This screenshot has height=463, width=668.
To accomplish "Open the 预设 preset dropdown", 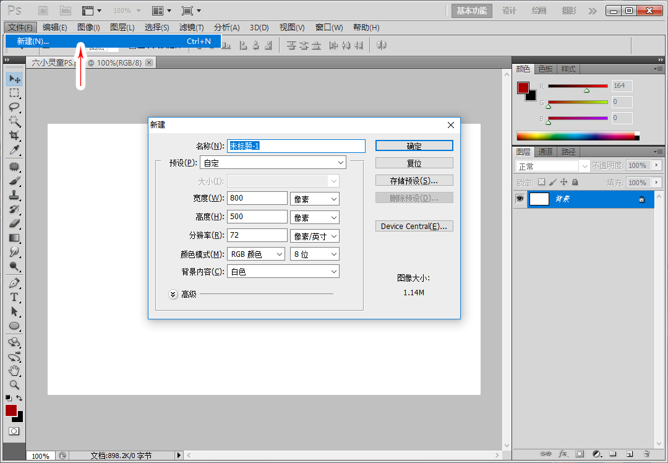I will [x=273, y=162].
